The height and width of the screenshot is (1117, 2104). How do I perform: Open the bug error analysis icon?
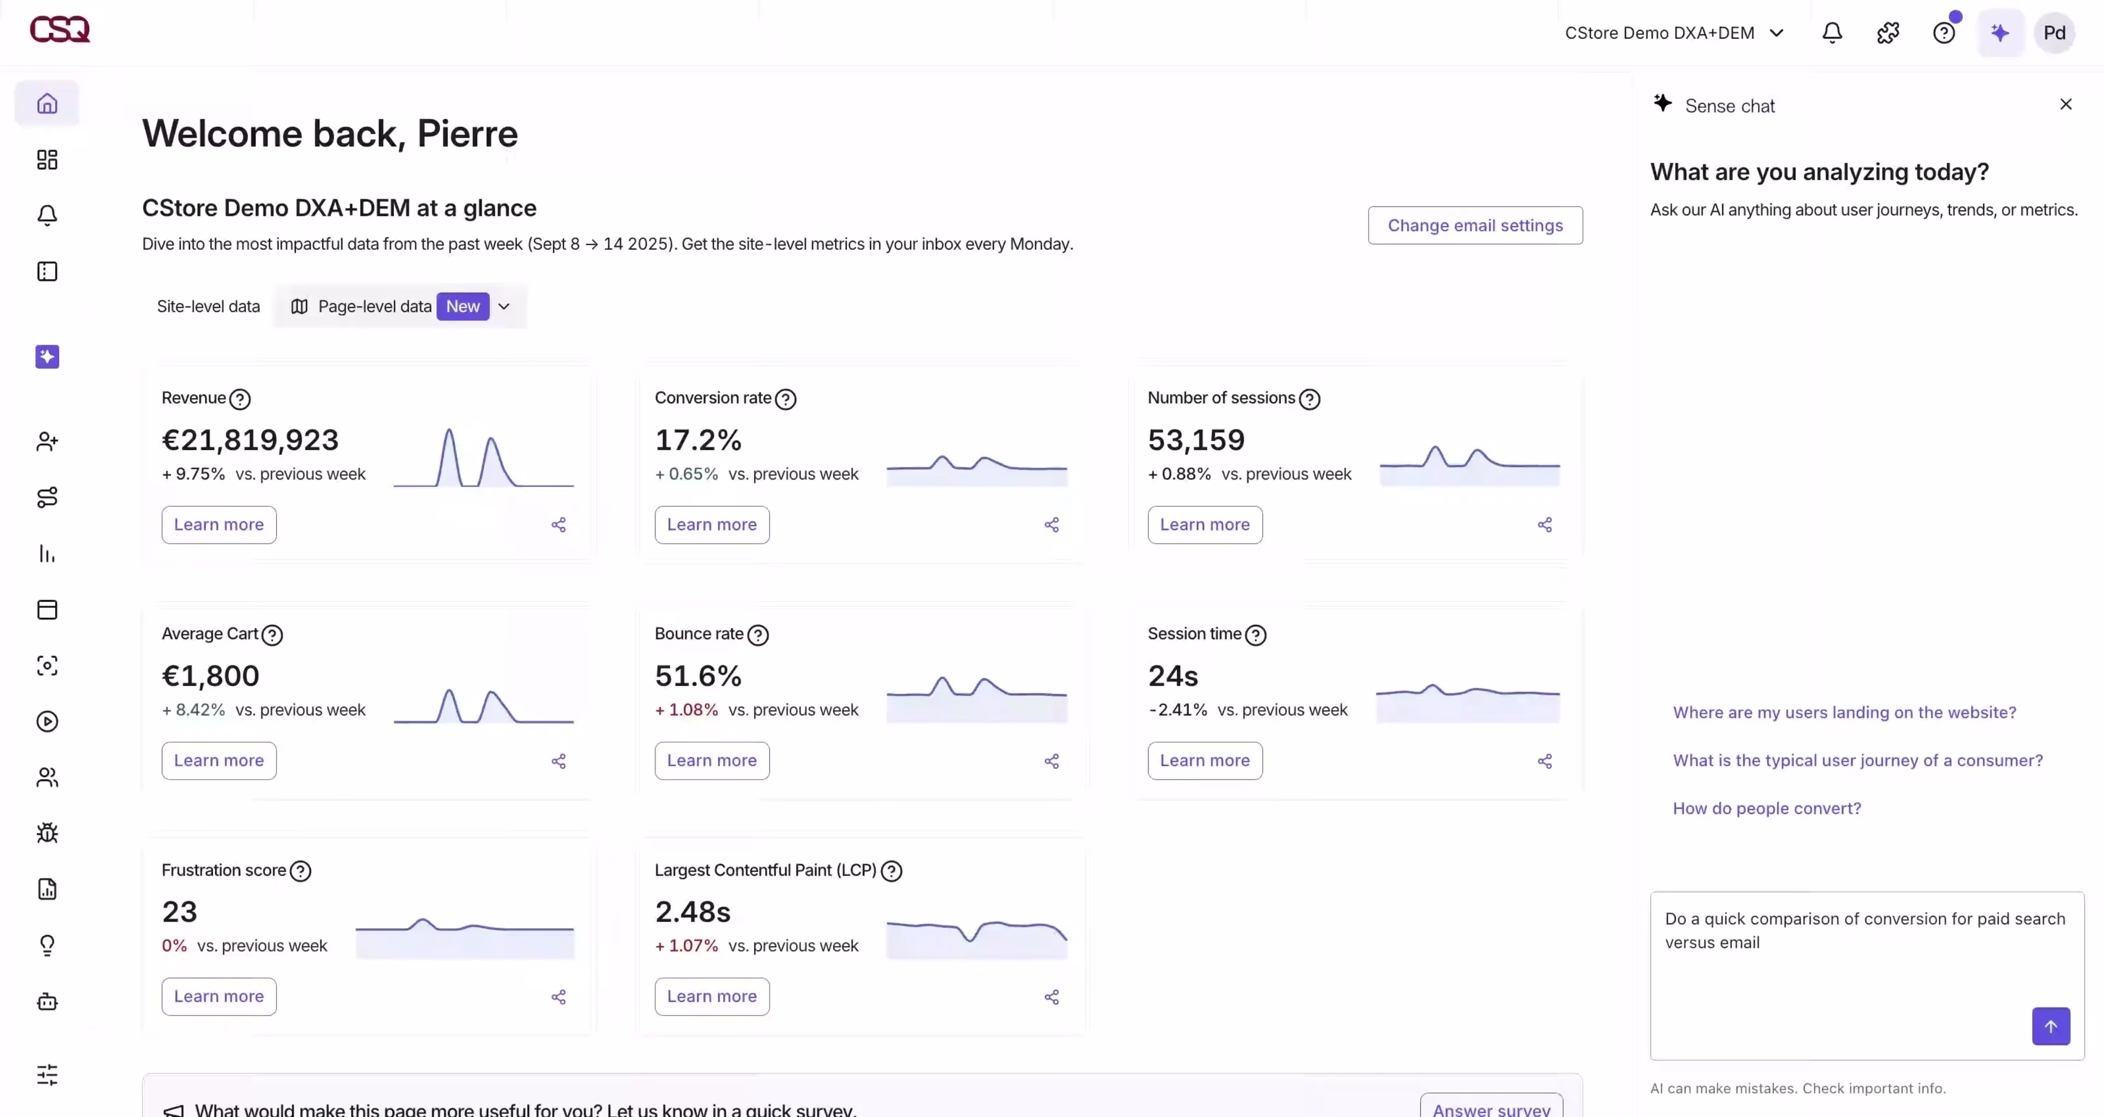click(x=47, y=833)
